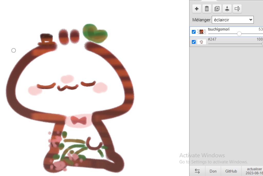263x176 pixels.
Task: Click the swap arrows button
Action: (x=197, y=171)
